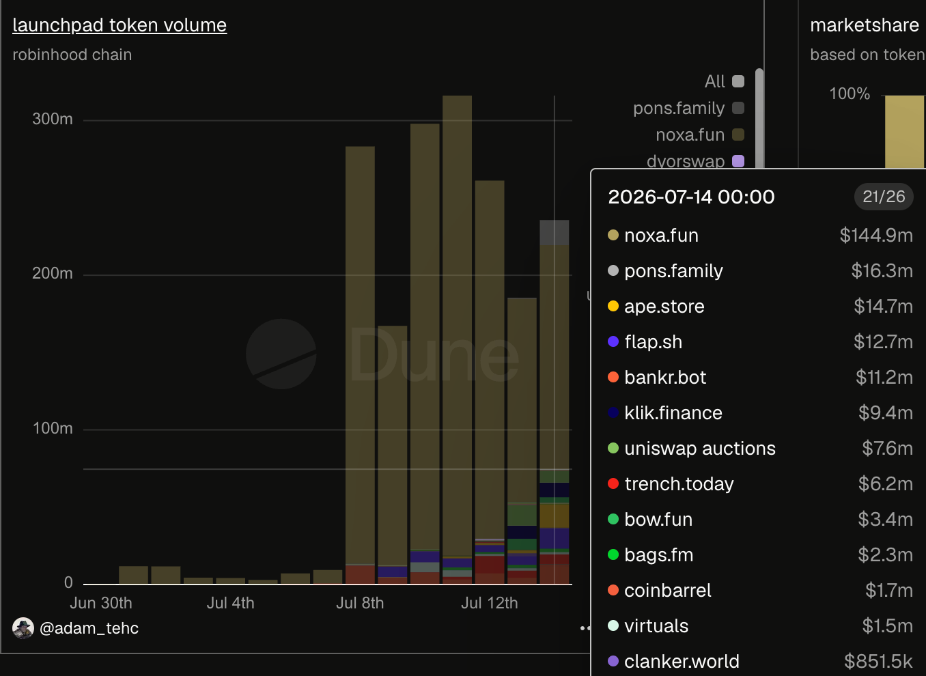Viewport: 926px width, 676px height.
Task: Click the "$11.2m" value for bankr.bot
Action: (x=884, y=378)
